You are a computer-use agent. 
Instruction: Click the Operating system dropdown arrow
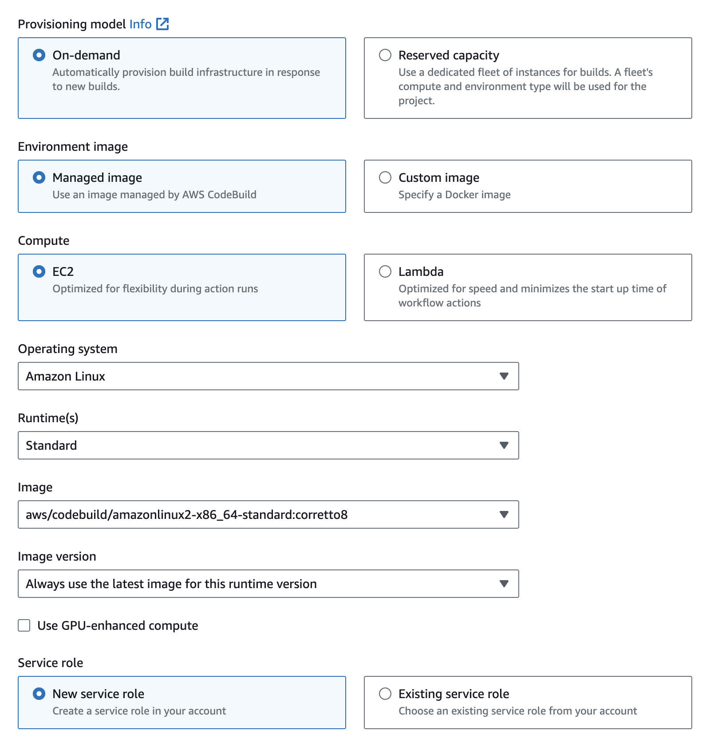pos(504,376)
